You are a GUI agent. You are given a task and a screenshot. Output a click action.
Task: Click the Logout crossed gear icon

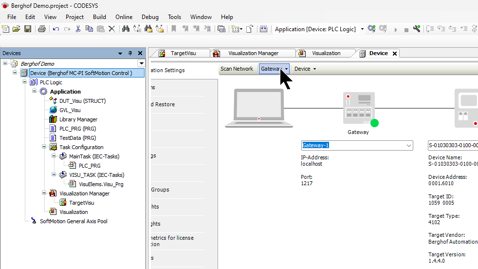[383, 29]
